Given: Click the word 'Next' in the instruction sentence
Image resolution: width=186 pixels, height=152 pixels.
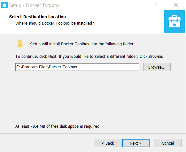Looking at the screenshot, I should coord(52,56).
